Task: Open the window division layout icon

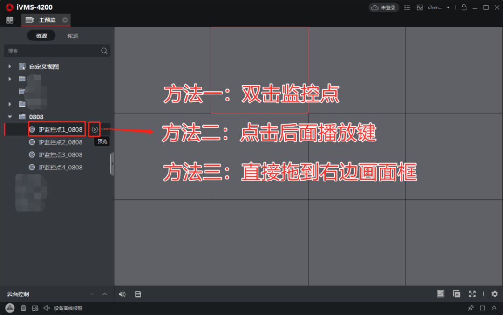Action: tap(441, 294)
